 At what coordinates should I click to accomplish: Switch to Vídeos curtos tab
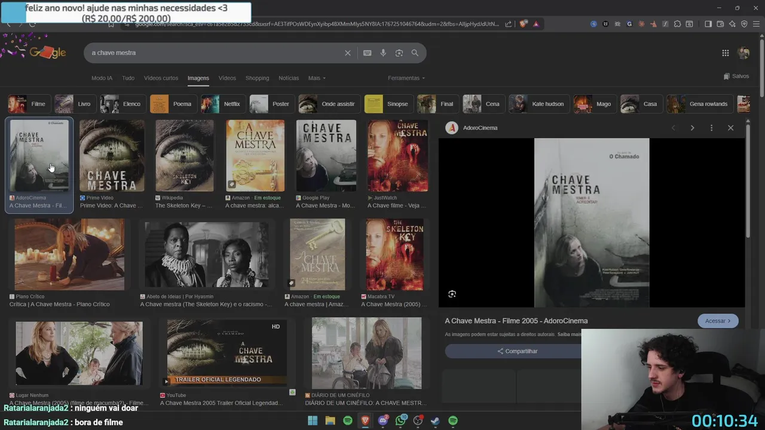161,78
